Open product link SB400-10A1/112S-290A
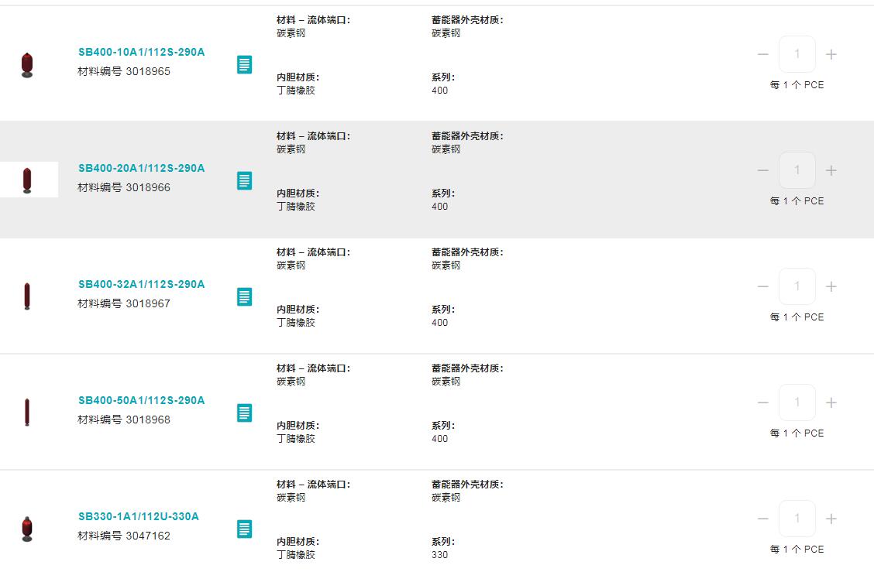 [x=141, y=53]
